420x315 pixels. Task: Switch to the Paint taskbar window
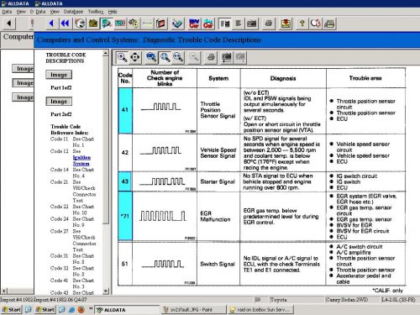[x=194, y=310]
